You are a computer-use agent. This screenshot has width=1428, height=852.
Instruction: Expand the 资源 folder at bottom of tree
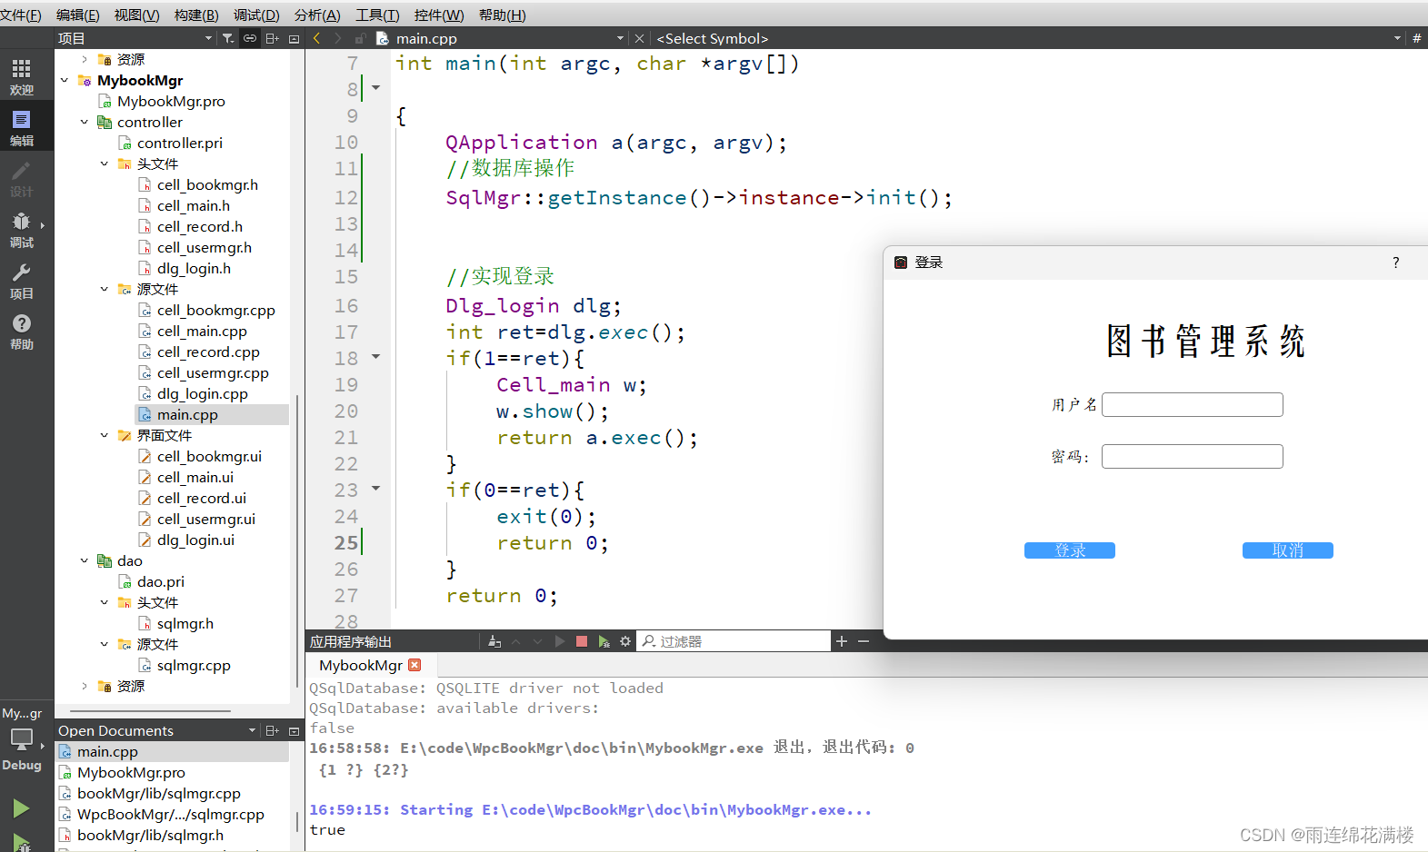[x=85, y=686]
